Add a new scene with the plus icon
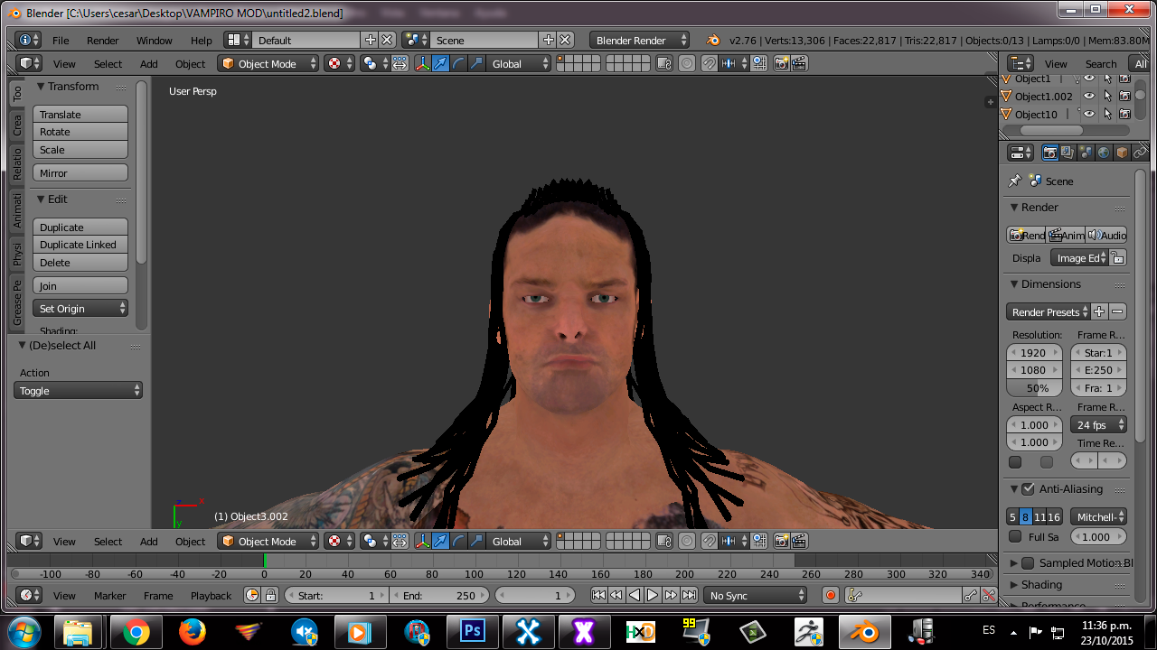 (x=548, y=40)
